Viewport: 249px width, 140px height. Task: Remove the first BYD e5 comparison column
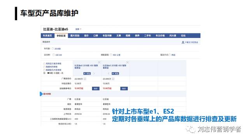tap(99, 62)
